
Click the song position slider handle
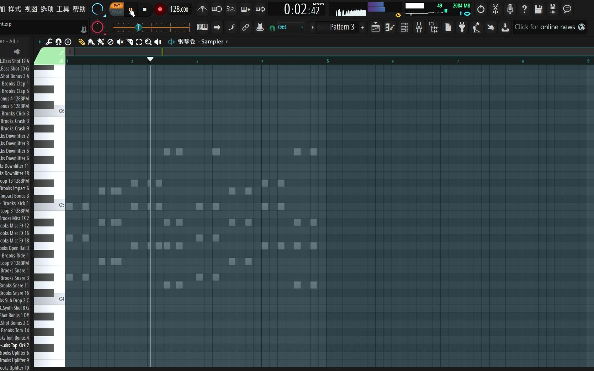click(139, 27)
